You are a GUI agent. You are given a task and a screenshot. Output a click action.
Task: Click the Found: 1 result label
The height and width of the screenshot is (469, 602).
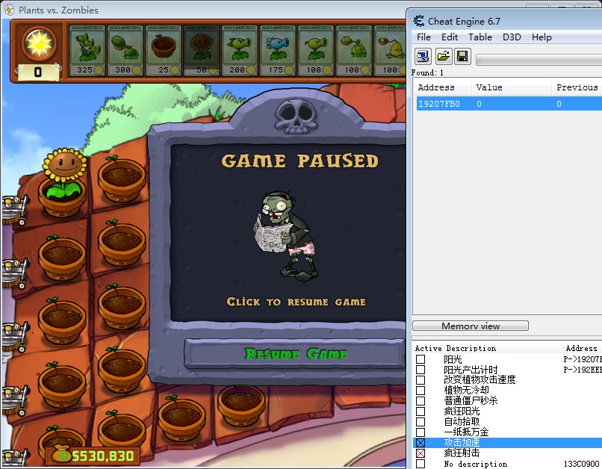[x=427, y=72]
